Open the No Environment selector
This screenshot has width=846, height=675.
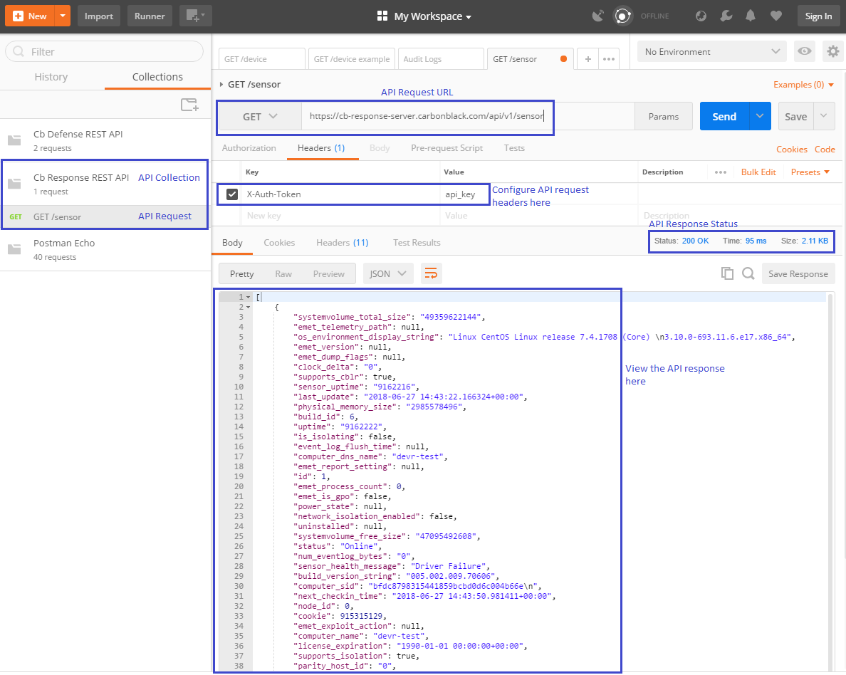(711, 51)
